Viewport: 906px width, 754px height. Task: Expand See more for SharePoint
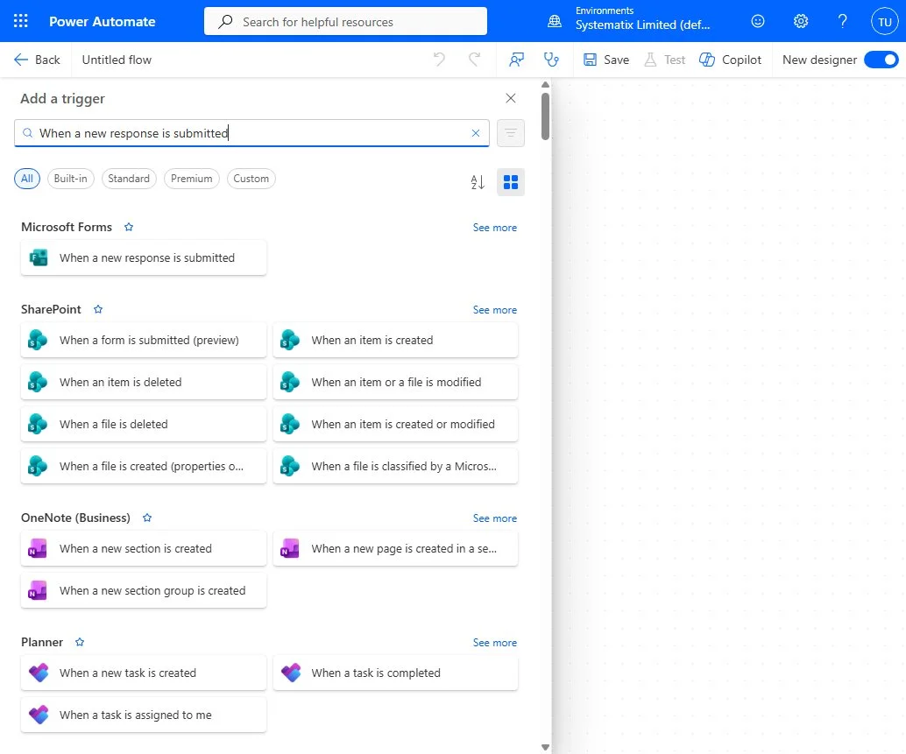494,310
